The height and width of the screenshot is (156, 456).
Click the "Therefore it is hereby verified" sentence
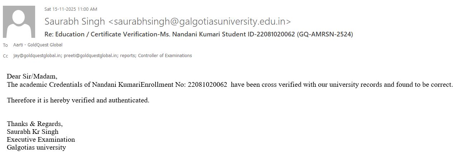pyautogui.click(x=78, y=100)
